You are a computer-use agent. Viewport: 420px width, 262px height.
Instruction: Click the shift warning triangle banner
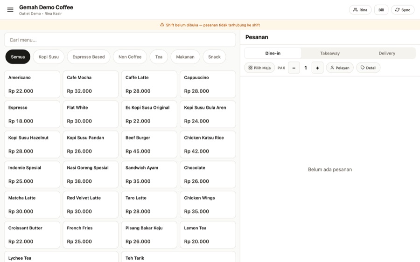[x=210, y=25]
